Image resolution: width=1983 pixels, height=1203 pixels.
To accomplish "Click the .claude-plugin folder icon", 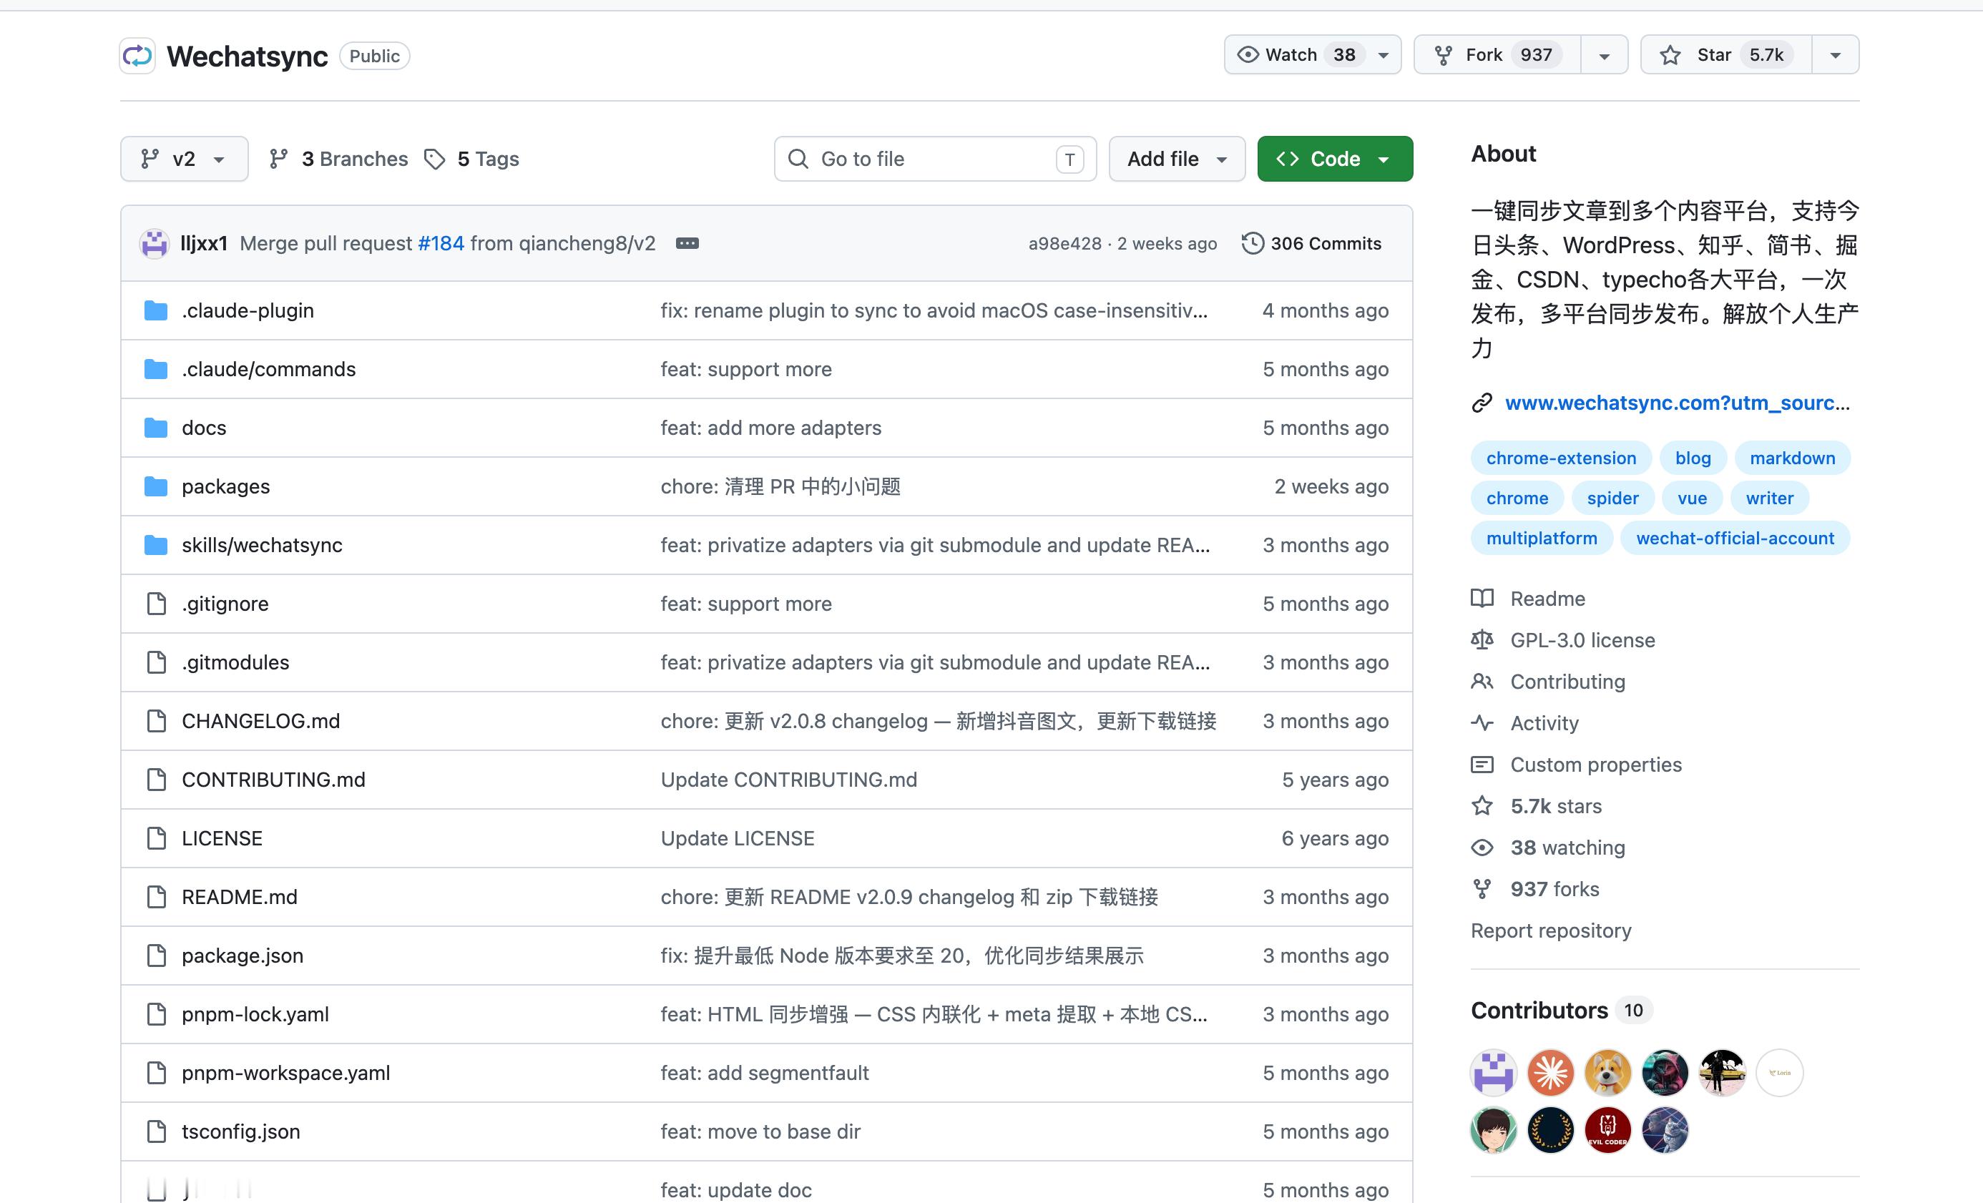I will [x=155, y=310].
